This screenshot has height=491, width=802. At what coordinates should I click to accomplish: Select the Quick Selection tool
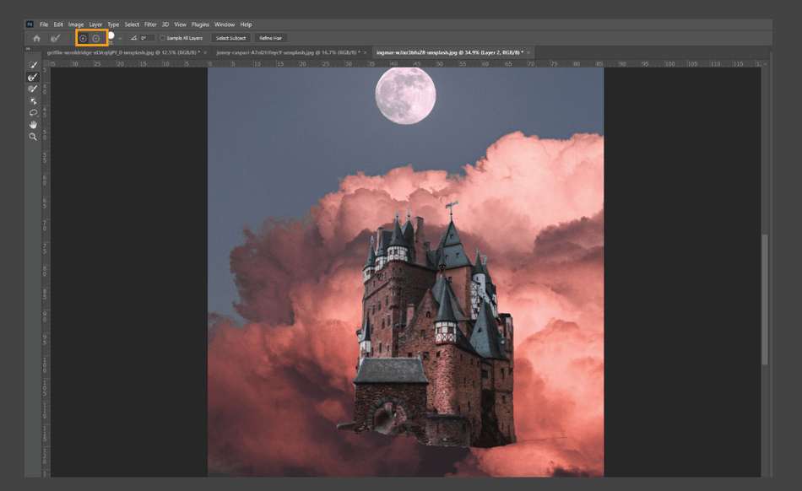click(x=33, y=65)
